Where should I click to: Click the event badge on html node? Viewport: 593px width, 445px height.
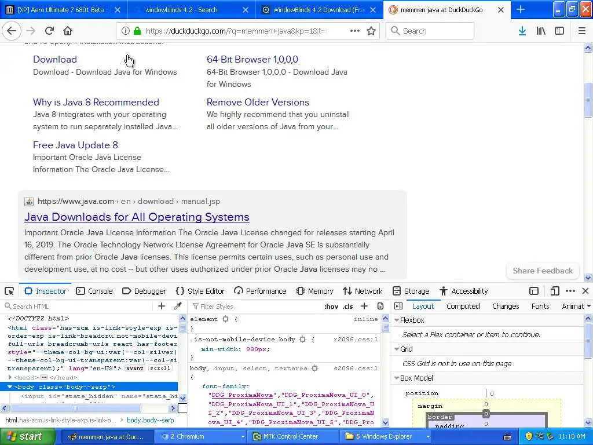pos(134,368)
